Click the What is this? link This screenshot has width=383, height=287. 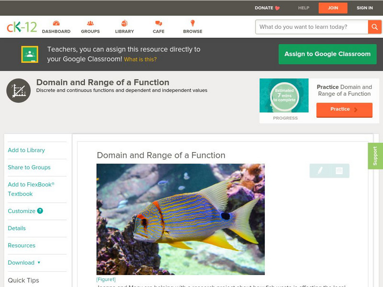[140, 59]
